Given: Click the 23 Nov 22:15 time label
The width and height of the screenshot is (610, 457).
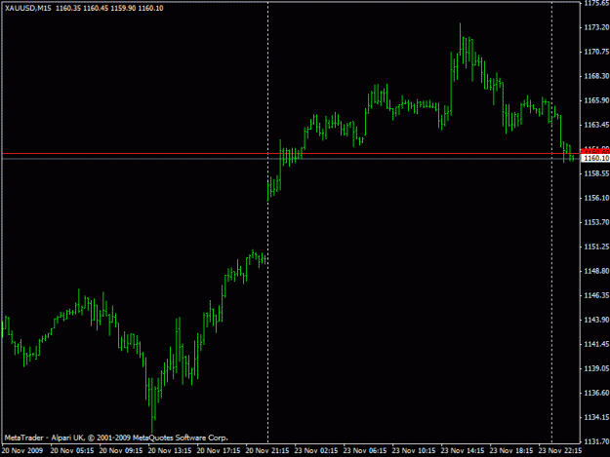Looking at the screenshot, I should coord(560,451).
